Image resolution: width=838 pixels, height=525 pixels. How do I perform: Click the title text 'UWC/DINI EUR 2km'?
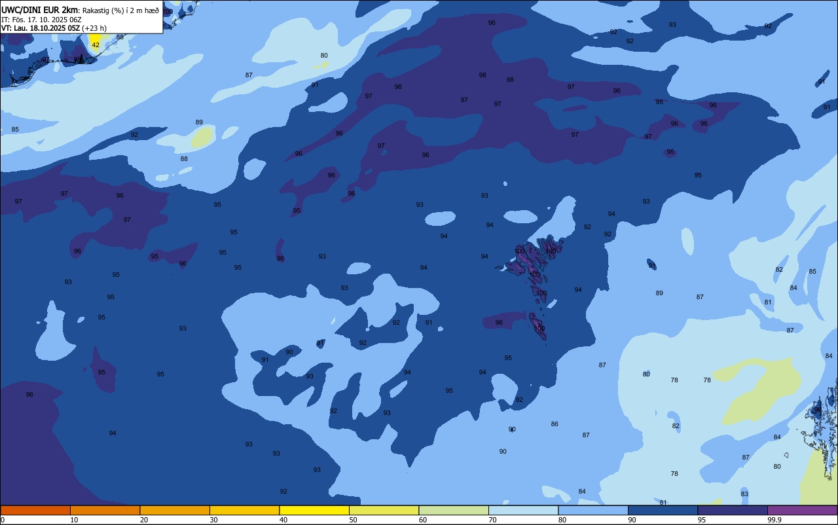(39, 10)
